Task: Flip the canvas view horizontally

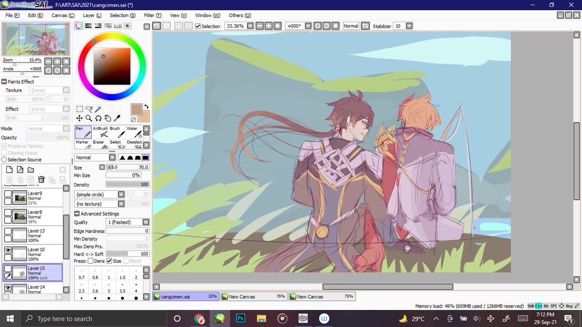Action: [365, 26]
